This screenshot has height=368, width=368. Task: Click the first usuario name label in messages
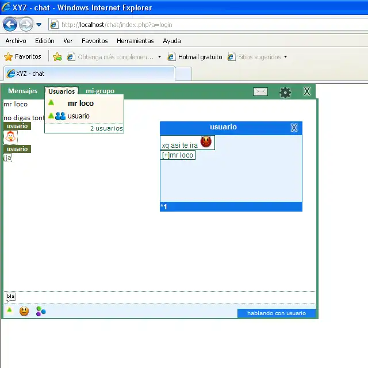coord(17,126)
